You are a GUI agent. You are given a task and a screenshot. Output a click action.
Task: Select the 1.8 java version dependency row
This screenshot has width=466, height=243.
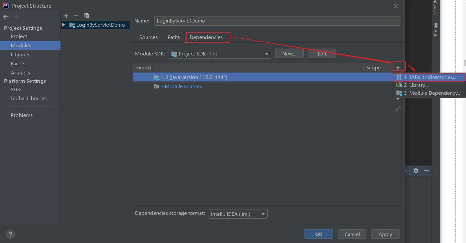[x=263, y=77]
